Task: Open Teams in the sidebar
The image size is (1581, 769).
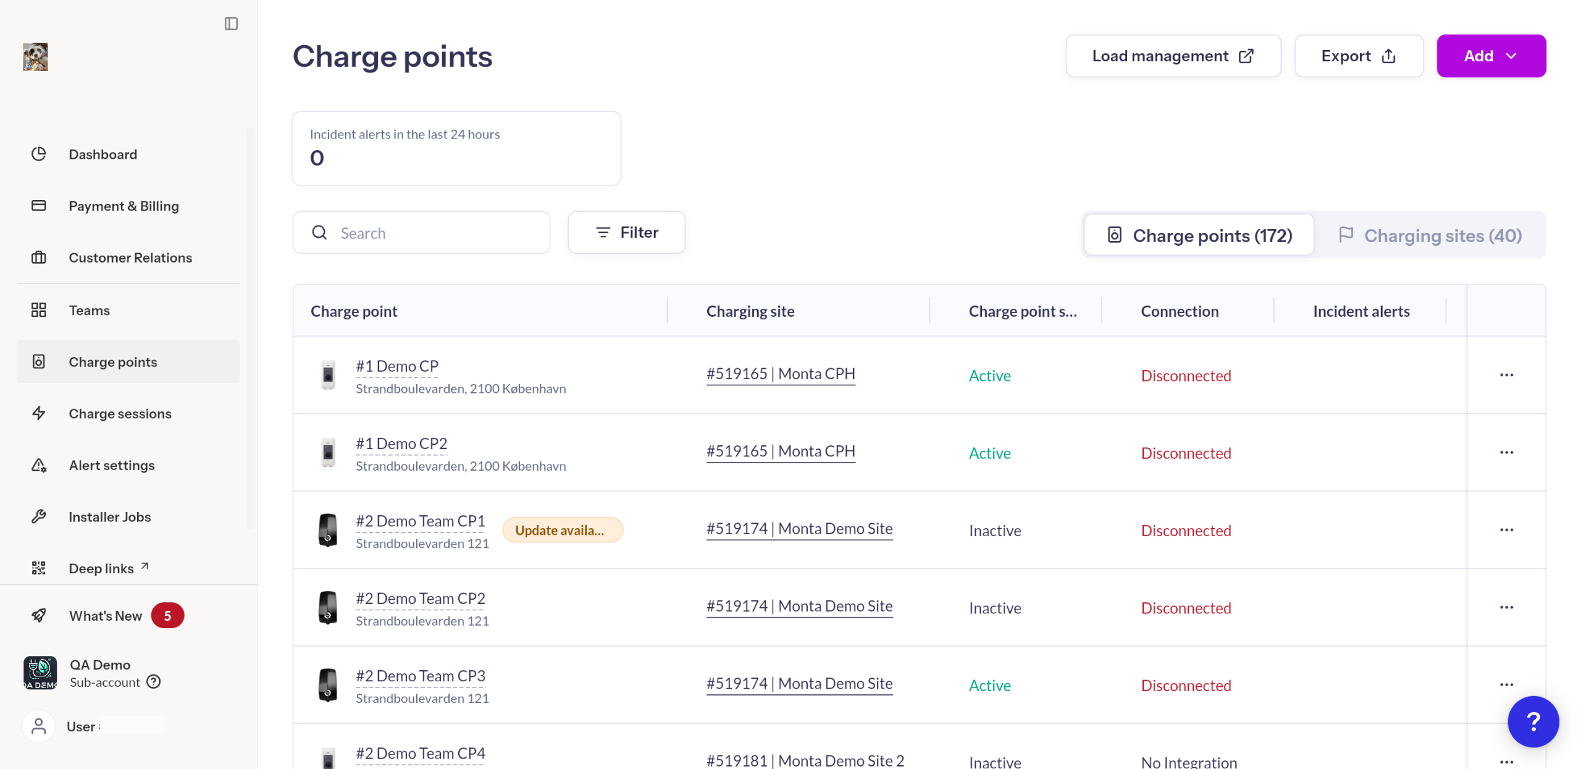Action: tap(90, 310)
